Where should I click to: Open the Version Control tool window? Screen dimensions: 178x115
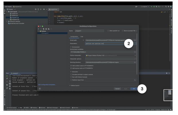click(11, 108)
